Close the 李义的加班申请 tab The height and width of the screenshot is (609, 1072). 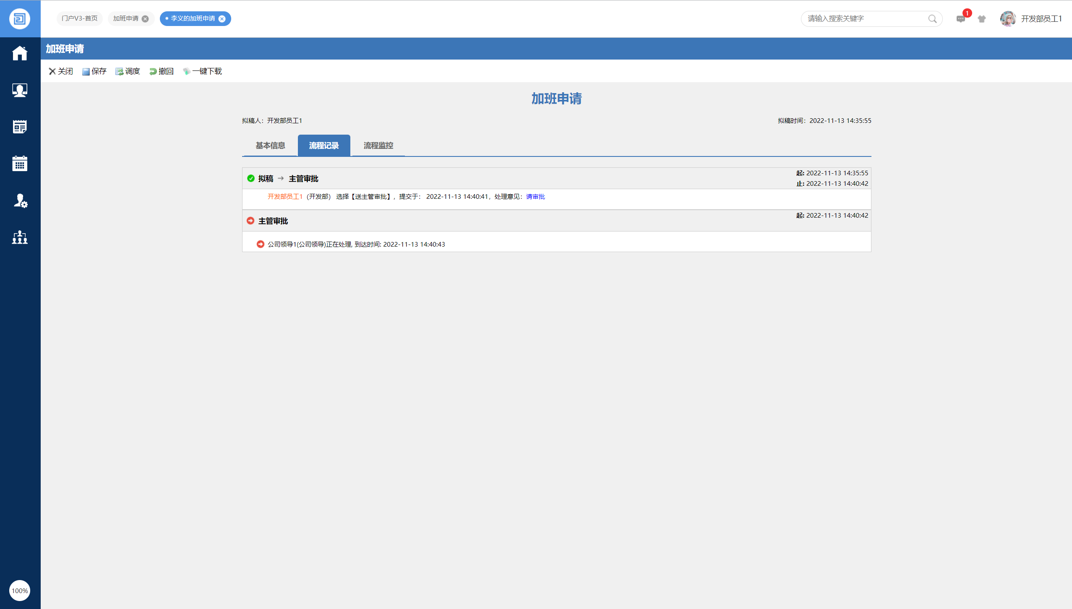(222, 19)
